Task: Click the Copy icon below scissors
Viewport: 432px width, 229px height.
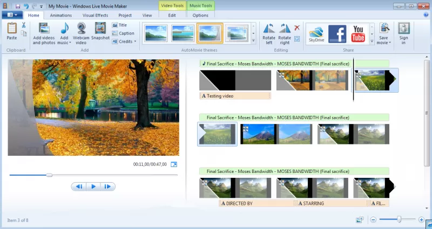Action: (x=24, y=33)
